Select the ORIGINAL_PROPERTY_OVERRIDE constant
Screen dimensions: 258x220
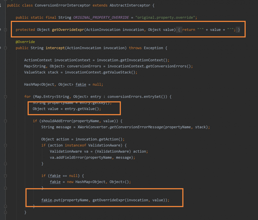click(x=101, y=17)
